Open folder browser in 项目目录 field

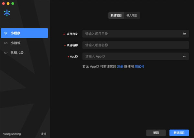(184, 34)
